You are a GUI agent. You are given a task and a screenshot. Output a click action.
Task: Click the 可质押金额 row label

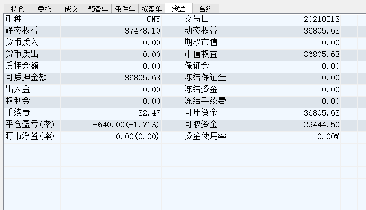point(26,78)
